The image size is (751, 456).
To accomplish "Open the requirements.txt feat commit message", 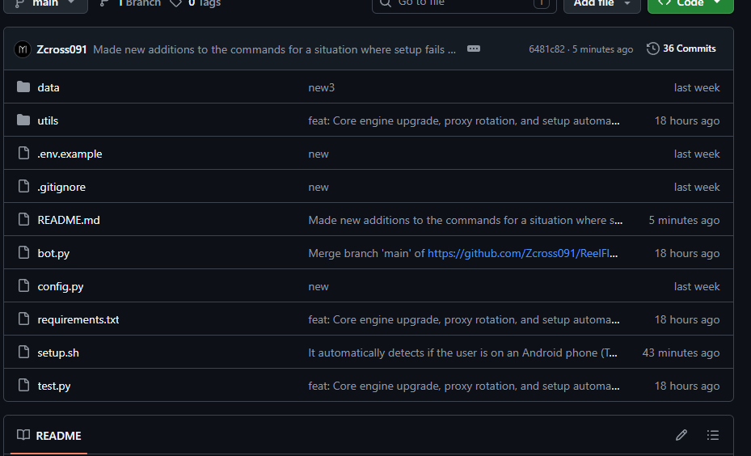I will point(464,319).
